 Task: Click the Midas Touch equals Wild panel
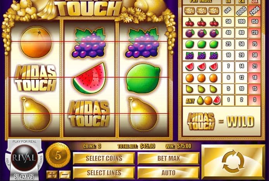pyautogui.click(x=221, y=121)
